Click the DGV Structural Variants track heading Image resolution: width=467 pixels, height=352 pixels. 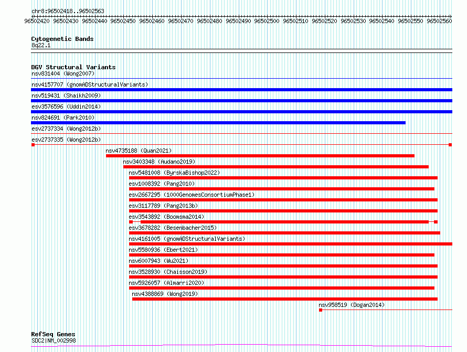coord(73,67)
